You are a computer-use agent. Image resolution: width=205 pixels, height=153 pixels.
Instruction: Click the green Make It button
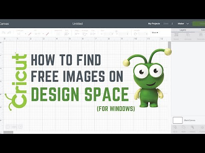(199, 23)
